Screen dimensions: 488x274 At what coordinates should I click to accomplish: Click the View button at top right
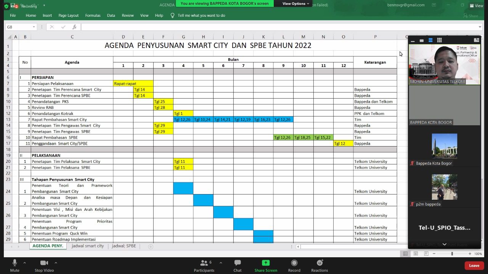tap(476, 5)
